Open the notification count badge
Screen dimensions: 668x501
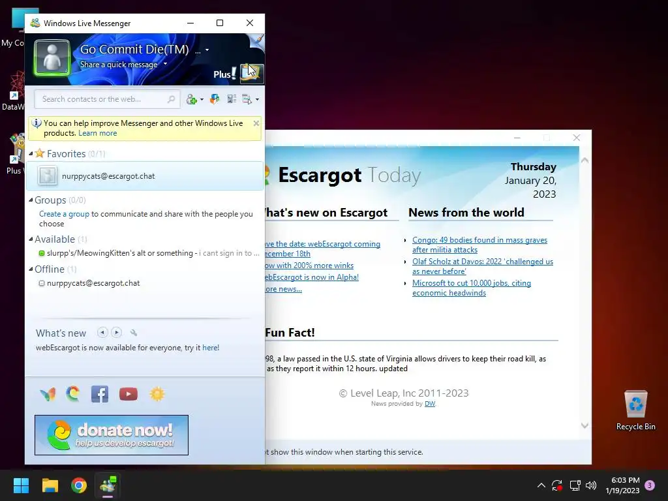[x=650, y=485]
